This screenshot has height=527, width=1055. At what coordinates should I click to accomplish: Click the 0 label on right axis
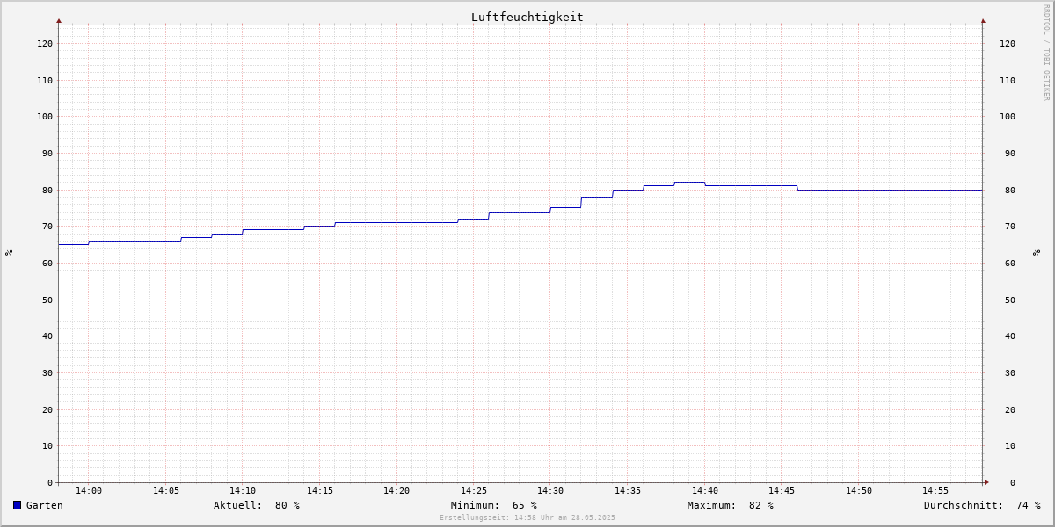(x=1013, y=482)
